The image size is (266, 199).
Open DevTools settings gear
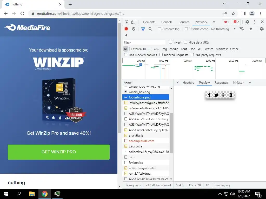247,22
